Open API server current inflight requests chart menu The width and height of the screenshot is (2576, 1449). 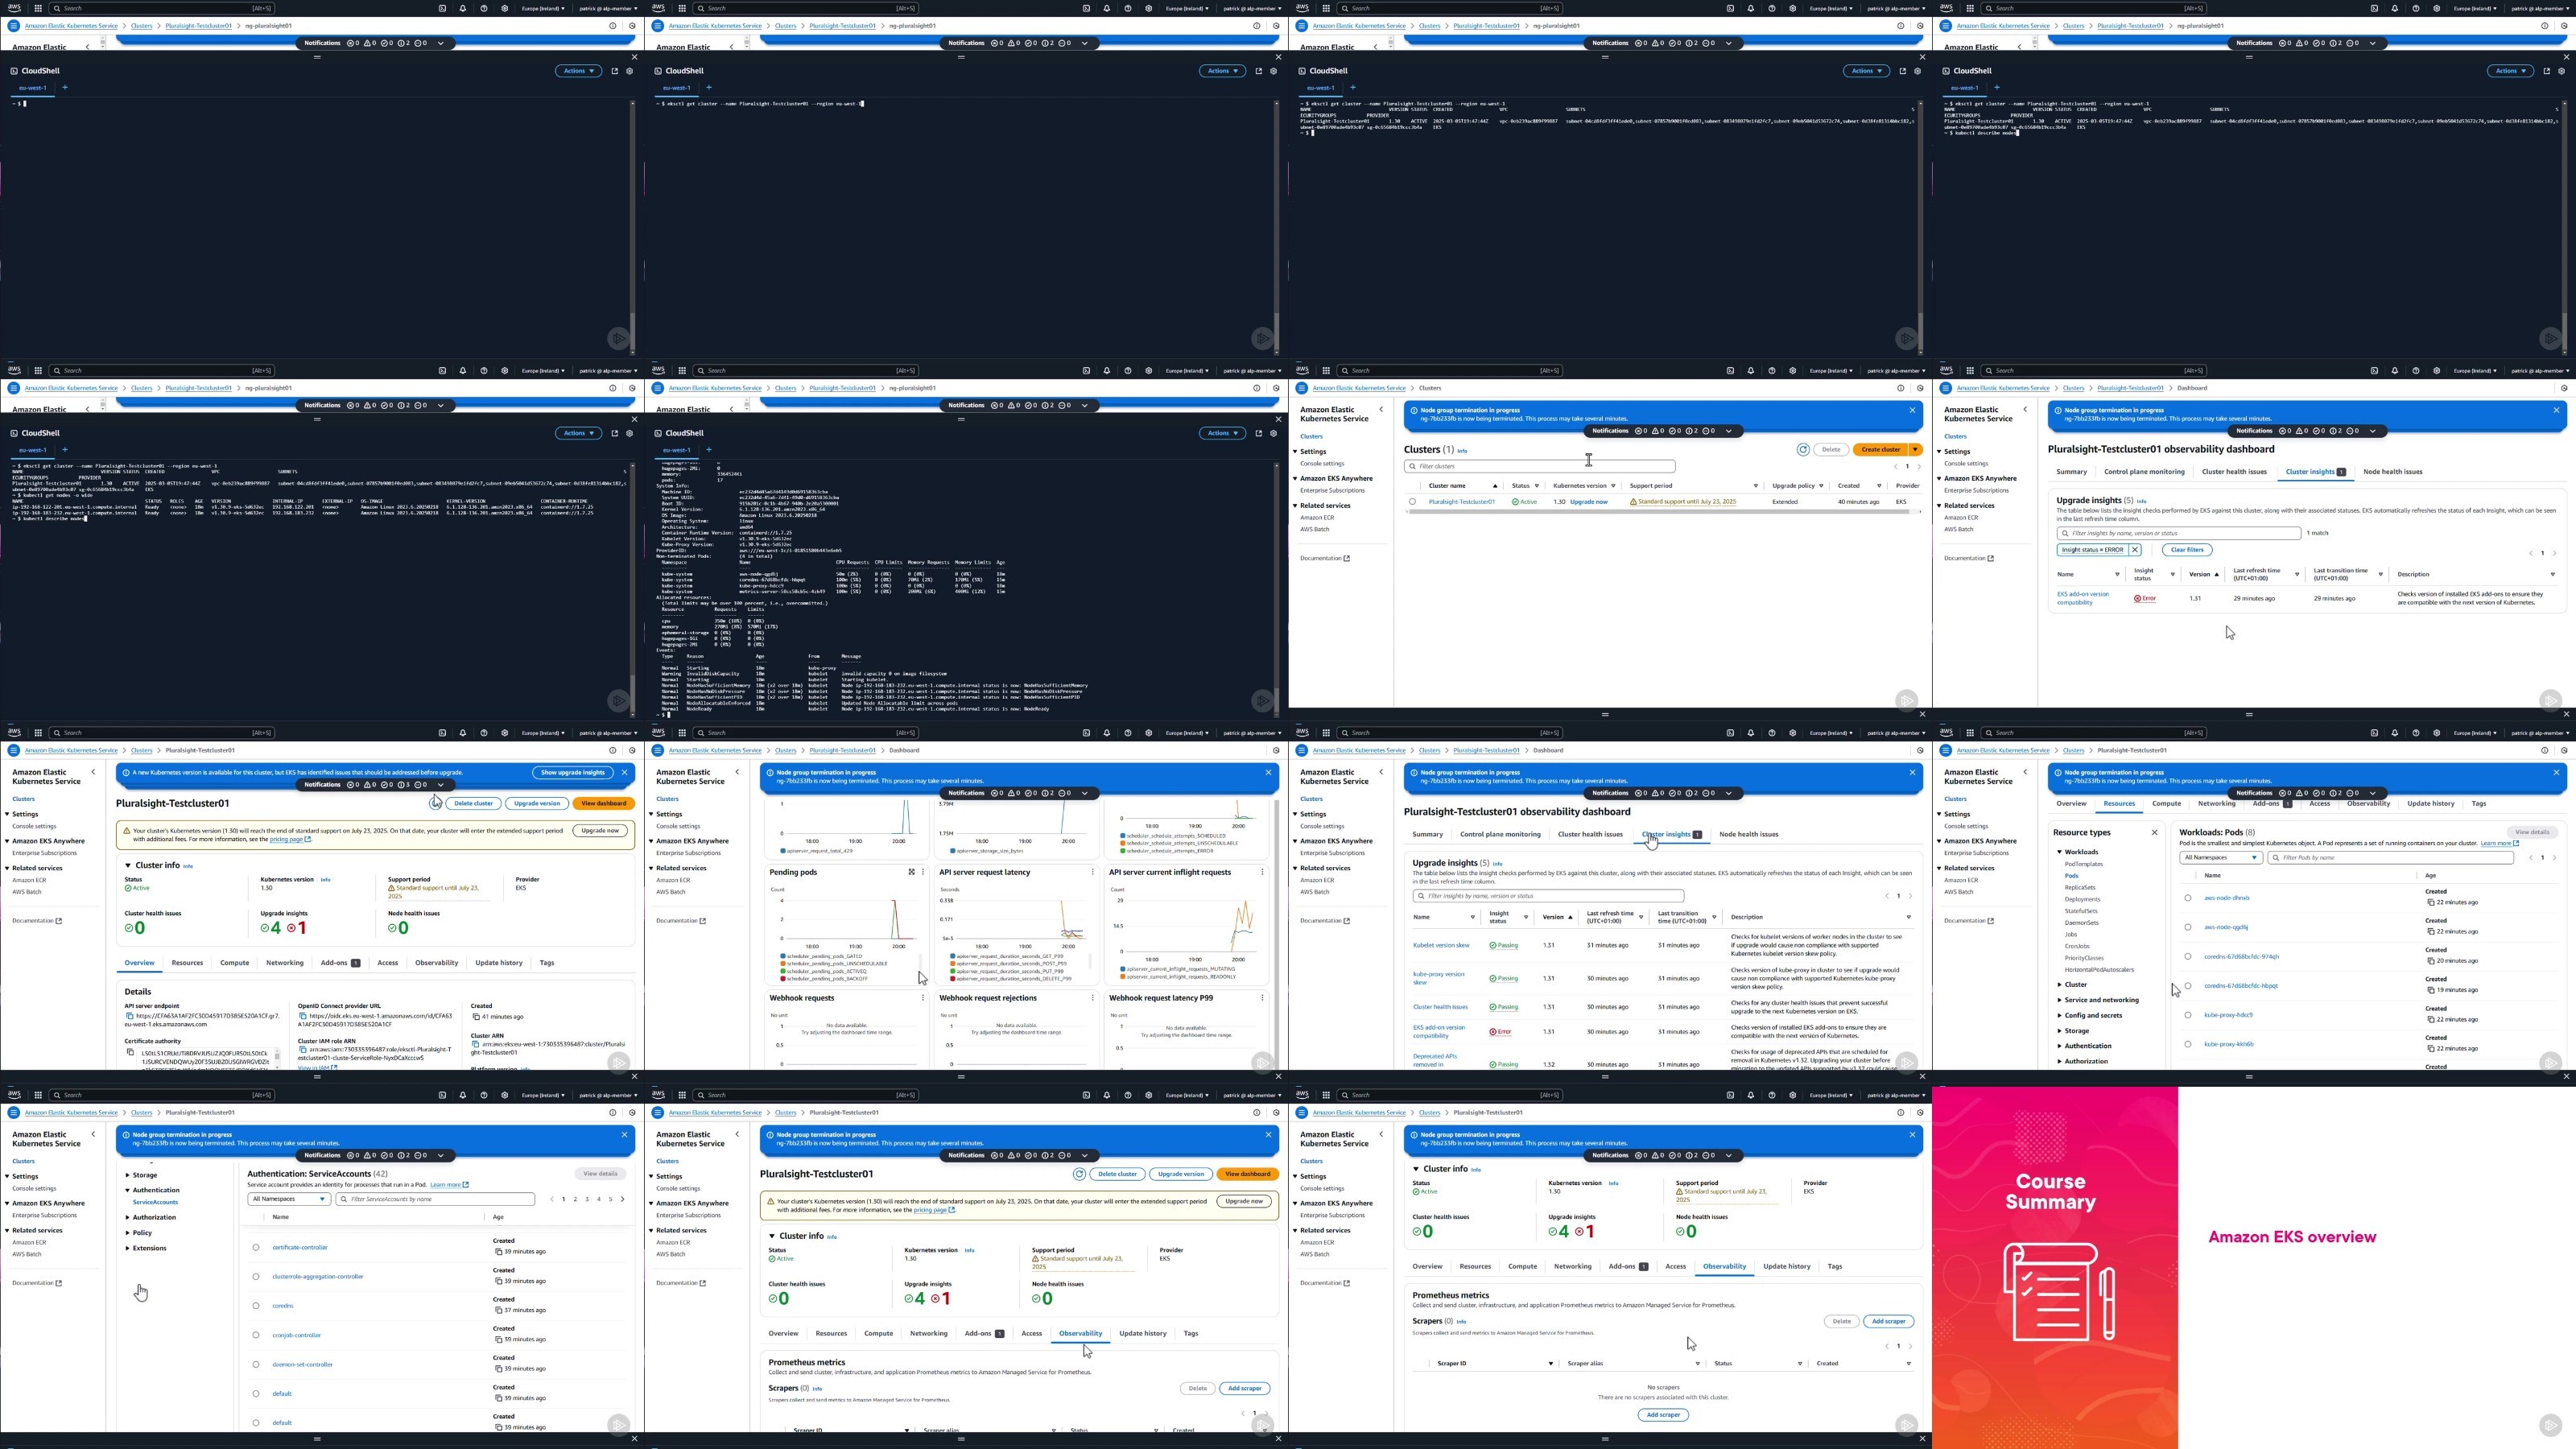1262,872
